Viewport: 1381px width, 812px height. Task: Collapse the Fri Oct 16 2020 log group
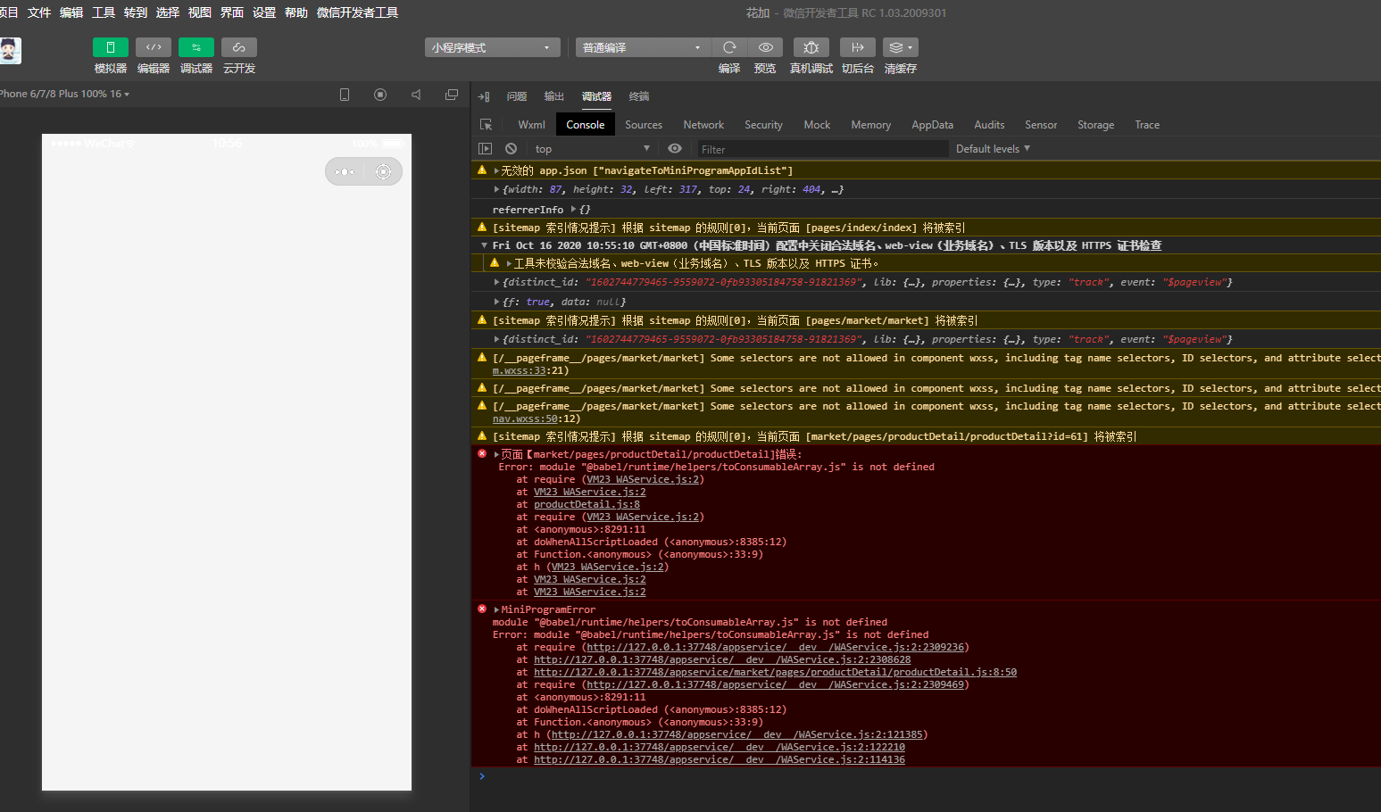tap(484, 245)
